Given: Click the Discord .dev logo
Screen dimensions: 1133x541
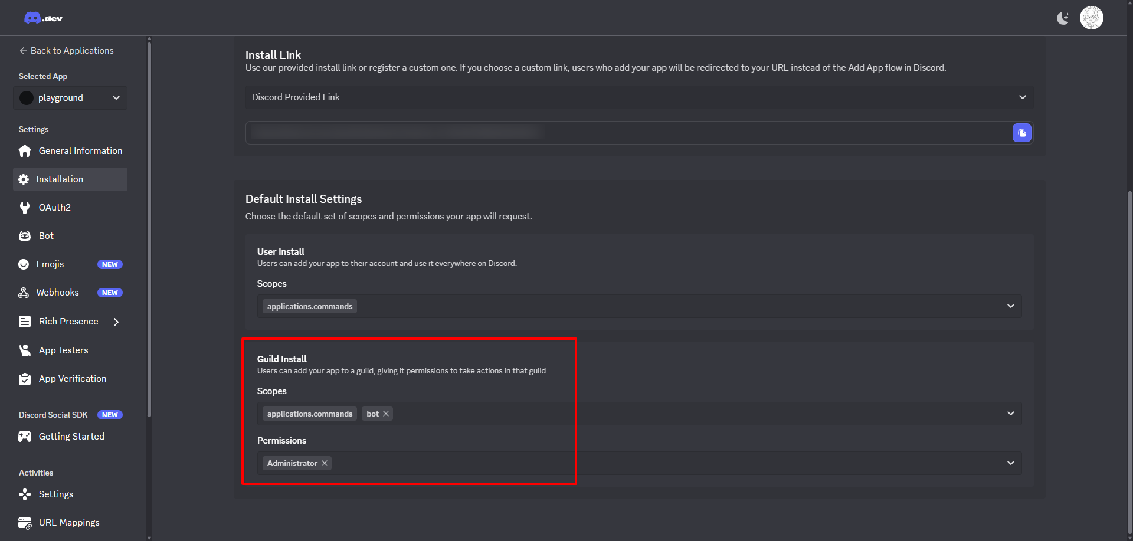Looking at the screenshot, I should (43, 18).
